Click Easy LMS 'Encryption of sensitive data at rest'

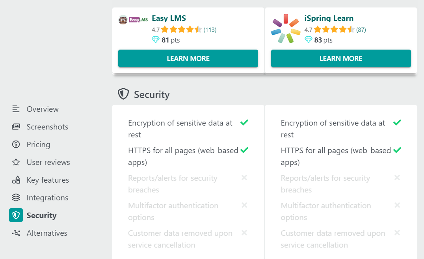pyautogui.click(x=180, y=129)
